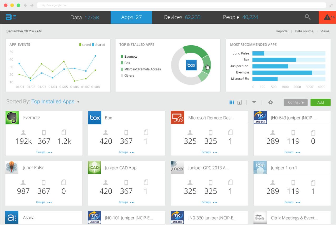The height and width of the screenshot is (225, 336).
Task: Select the Apps 27 tab
Action: (131, 17)
